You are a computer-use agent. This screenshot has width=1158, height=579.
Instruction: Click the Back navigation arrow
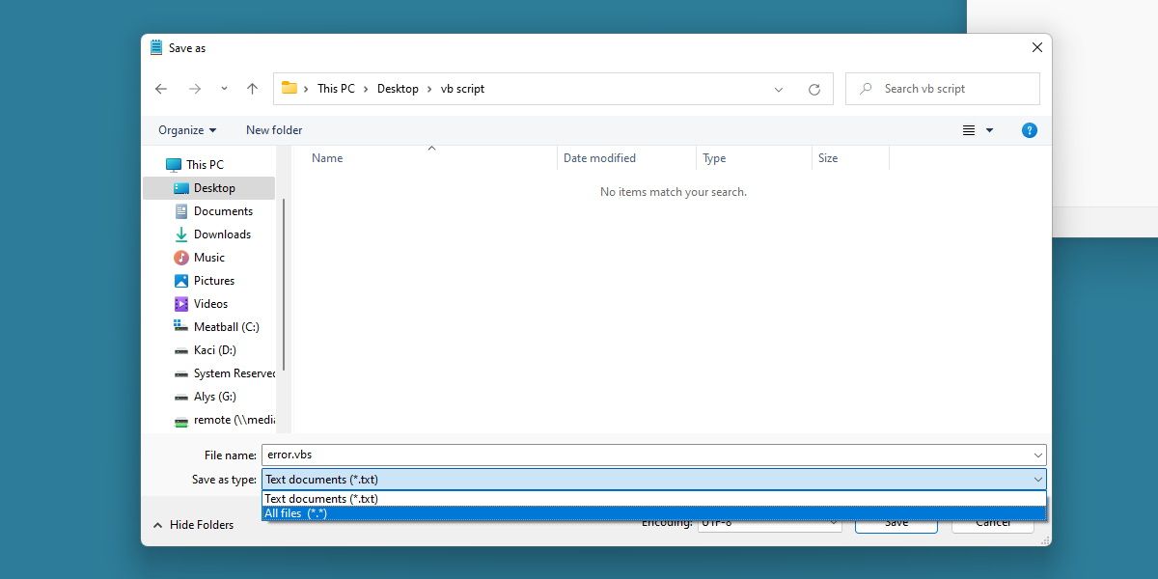161,89
